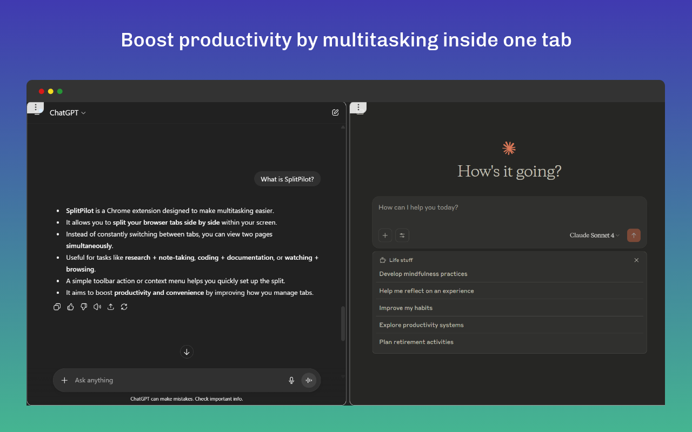Click the thumbs up icon

(x=70, y=307)
